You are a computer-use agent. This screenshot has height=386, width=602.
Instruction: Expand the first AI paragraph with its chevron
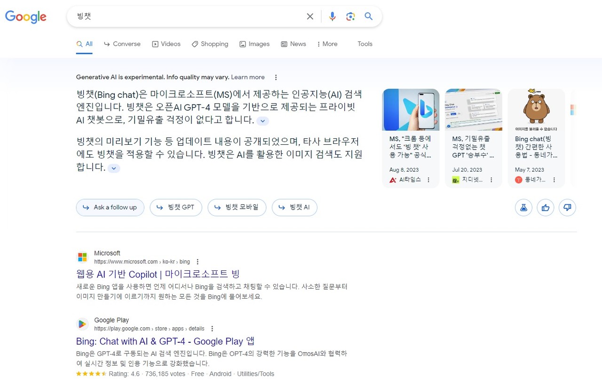point(262,121)
